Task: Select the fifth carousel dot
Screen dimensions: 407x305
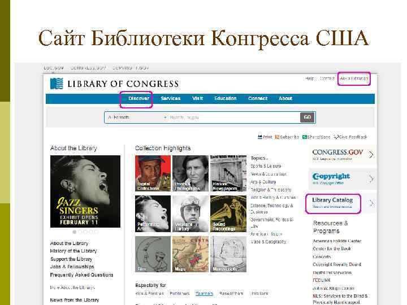Action: pyautogui.click(x=96, y=232)
